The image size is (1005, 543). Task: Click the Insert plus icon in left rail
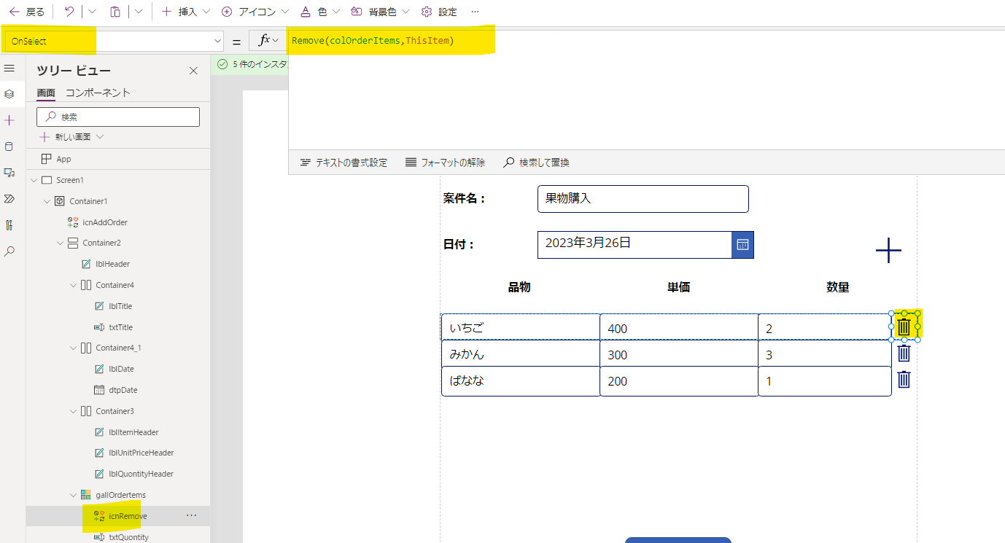(9, 120)
